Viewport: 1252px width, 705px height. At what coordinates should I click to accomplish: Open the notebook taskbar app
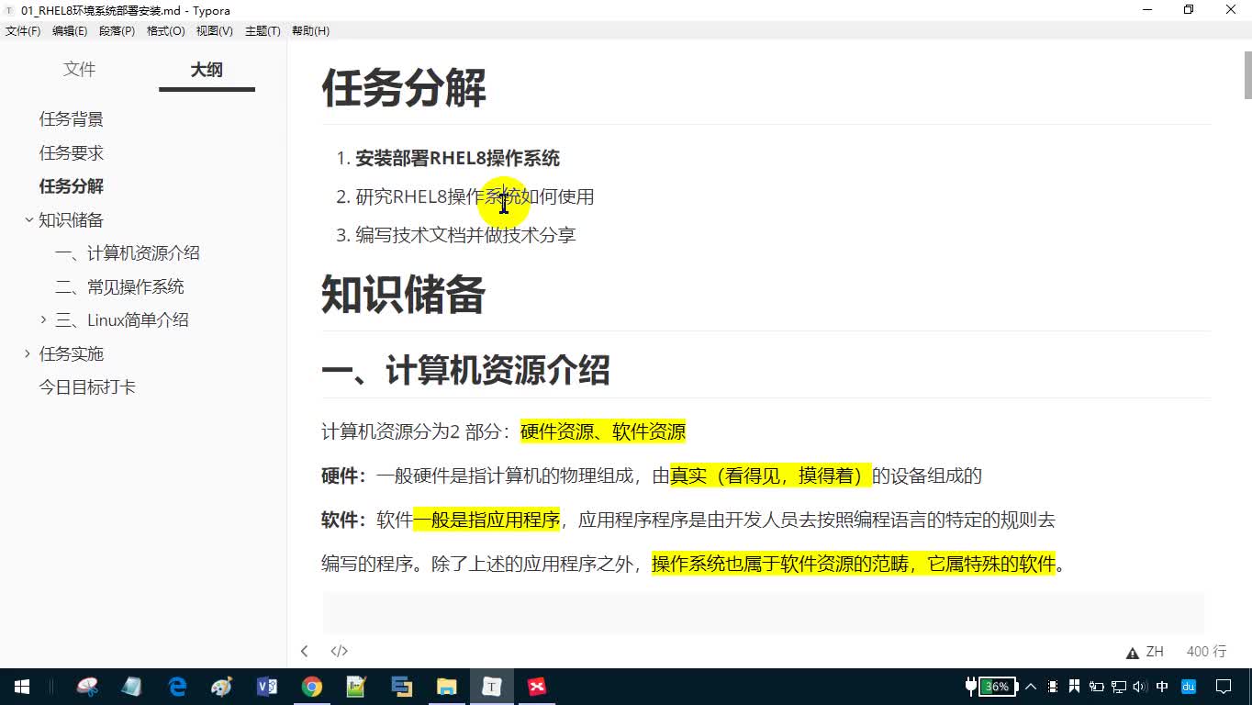point(132,686)
